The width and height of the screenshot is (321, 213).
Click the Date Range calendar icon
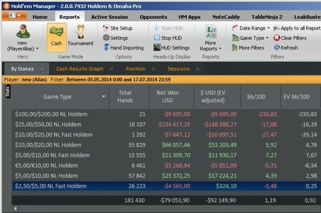click(x=235, y=28)
